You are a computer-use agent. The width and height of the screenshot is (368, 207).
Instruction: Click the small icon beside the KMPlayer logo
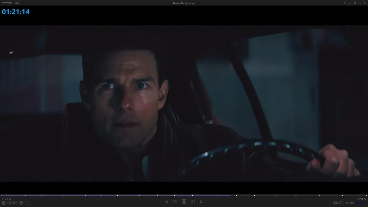17,3
